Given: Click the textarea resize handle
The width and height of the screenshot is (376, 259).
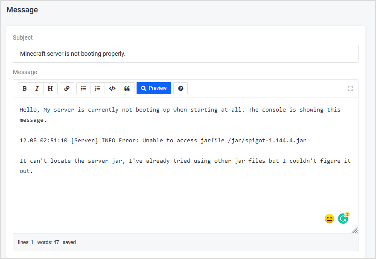Looking at the screenshot, I should (355, 230).
